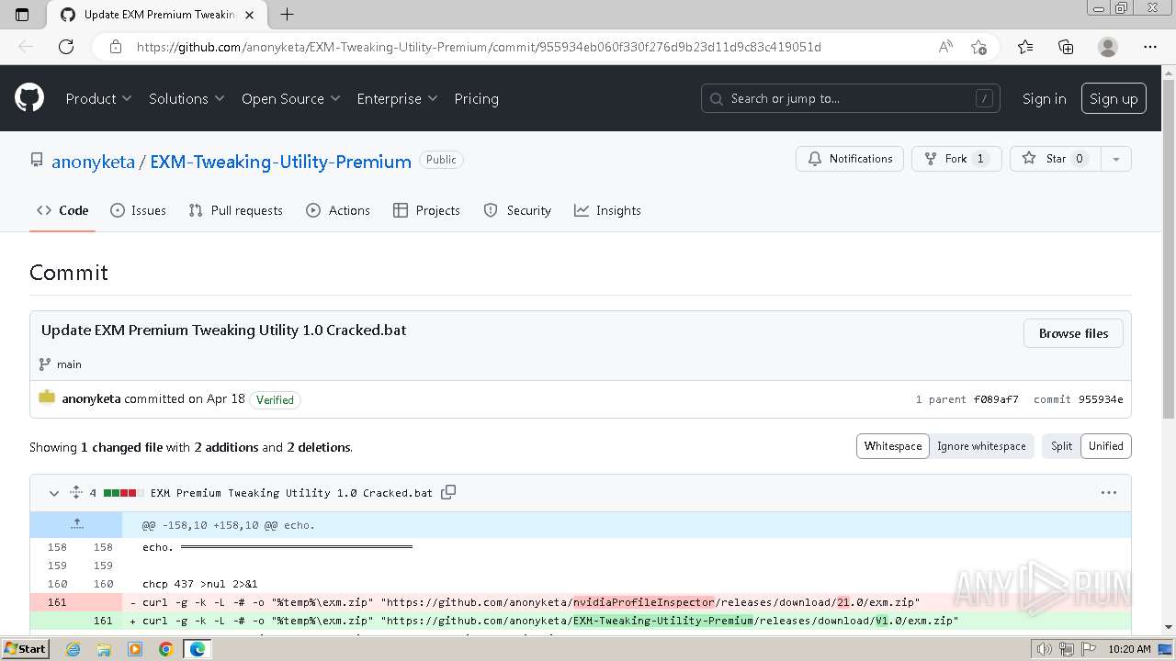Screen dimensions: 1176x661
Task: Add this page to favorites star icon
Action: (978, 47)
